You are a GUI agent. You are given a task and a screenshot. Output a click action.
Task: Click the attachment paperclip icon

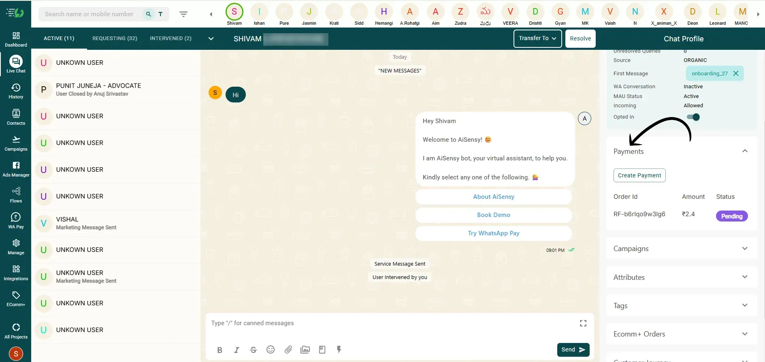tap(288, 349)
